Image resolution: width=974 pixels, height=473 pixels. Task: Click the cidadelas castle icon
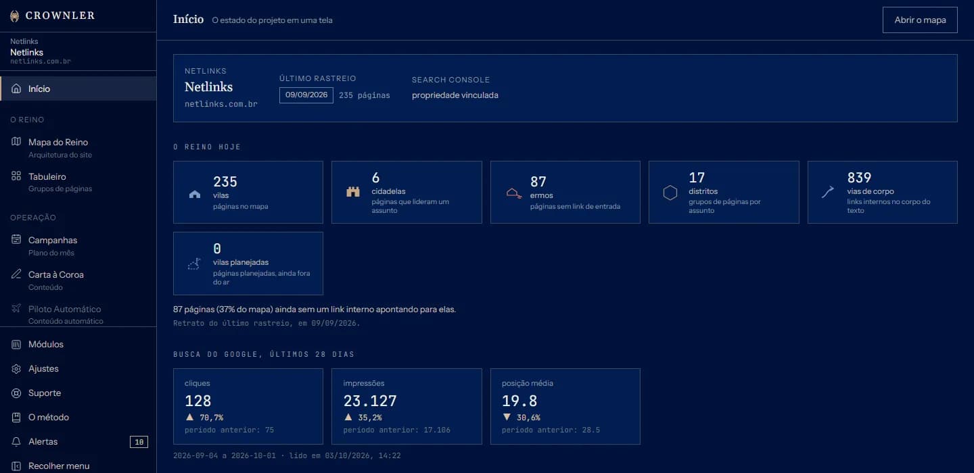pos(353,192)
